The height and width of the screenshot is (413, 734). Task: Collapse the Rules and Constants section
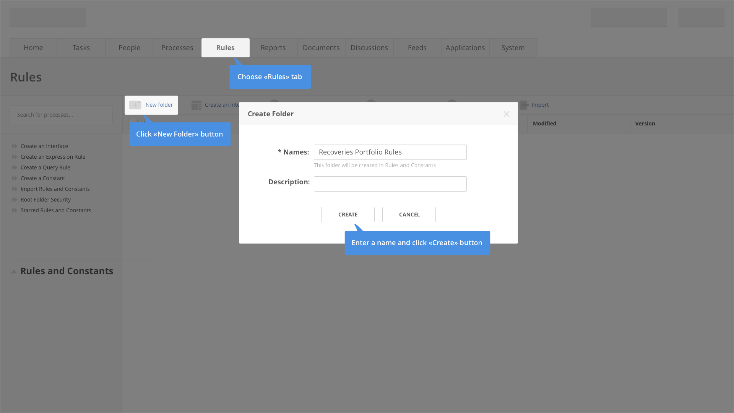tap(14, 272)
